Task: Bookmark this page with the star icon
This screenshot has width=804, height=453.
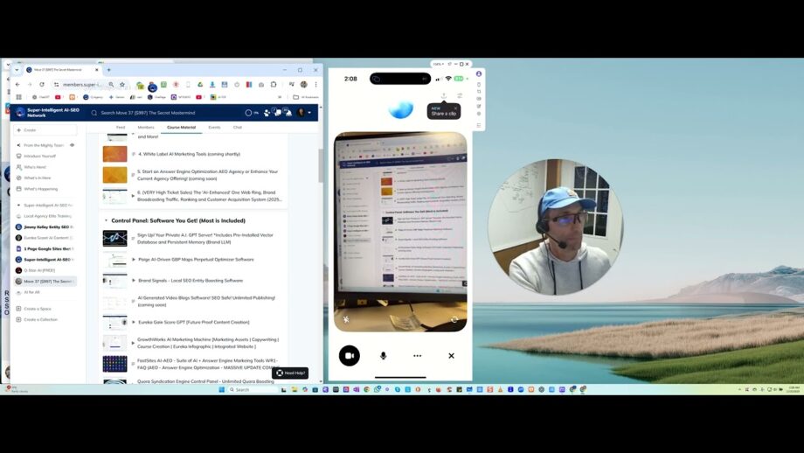Action: coord(122,84)
